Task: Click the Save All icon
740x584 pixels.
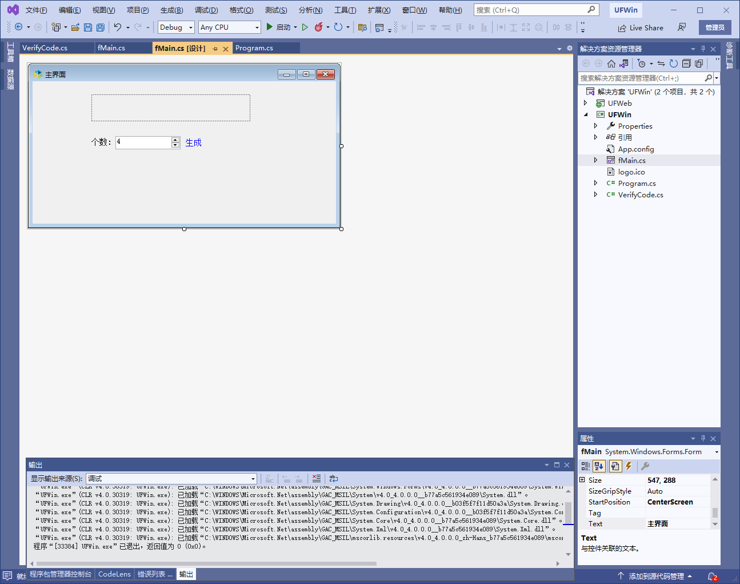Action: coord(100,27)
